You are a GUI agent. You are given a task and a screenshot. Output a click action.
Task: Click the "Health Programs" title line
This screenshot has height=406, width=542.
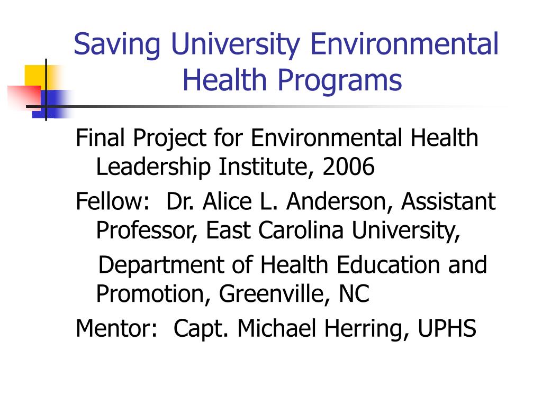pyautogui.click(x=292, y=80)
